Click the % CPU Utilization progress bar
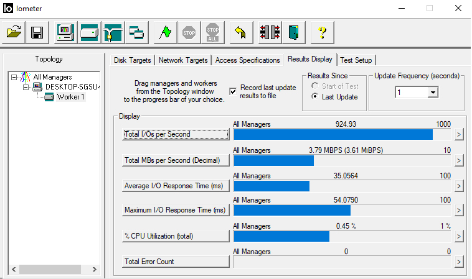472x279 pixels. pos(341,236)
